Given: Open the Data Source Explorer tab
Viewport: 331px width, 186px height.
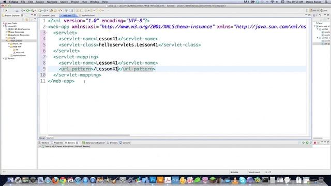Looking at the screenshot, I should click(x=94, y=143).
